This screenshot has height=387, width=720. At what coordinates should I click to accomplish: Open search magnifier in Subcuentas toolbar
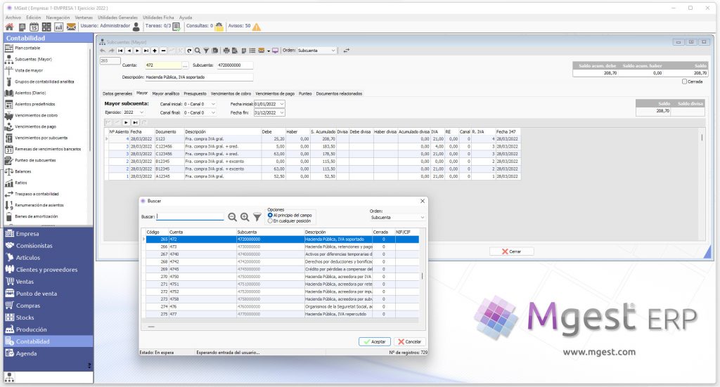[x=198, y=51]
